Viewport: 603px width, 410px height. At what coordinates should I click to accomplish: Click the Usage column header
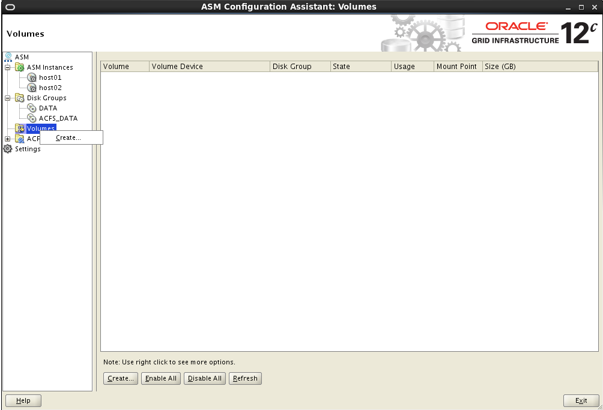(x=413, y=67)
